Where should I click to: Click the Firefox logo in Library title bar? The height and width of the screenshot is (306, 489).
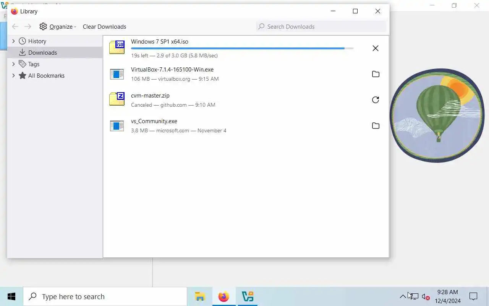[x=15, y=11]
